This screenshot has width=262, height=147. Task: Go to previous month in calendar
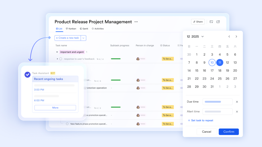[229, 36]
